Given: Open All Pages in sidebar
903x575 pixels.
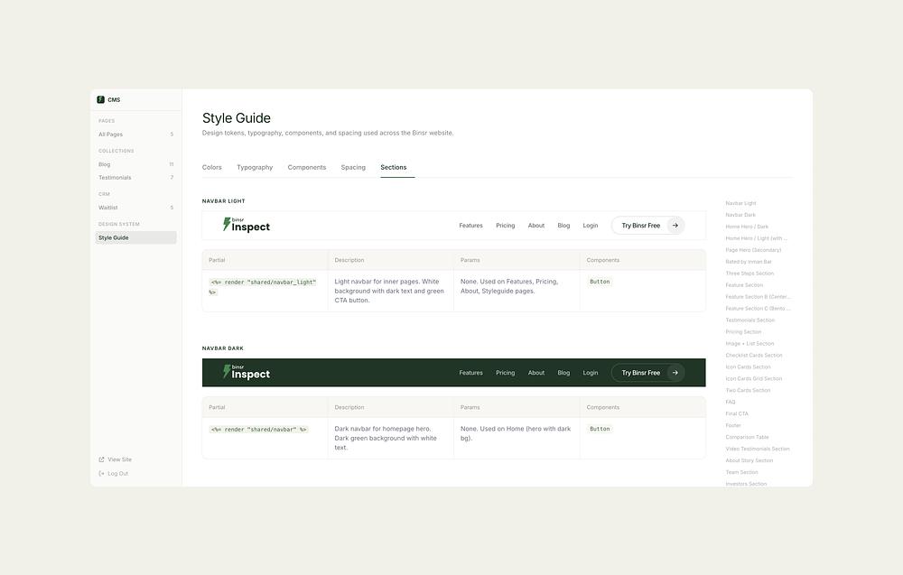Looking at the screenshot, I should coord(136,134).
